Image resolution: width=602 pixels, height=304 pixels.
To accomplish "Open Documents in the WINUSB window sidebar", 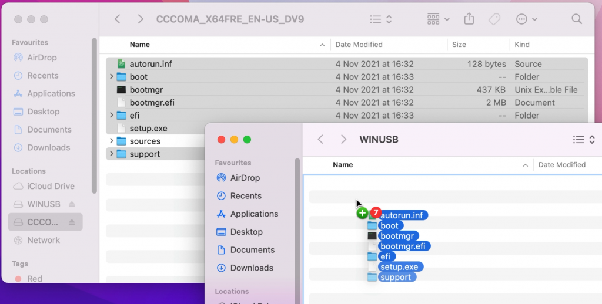I will 245,250.
